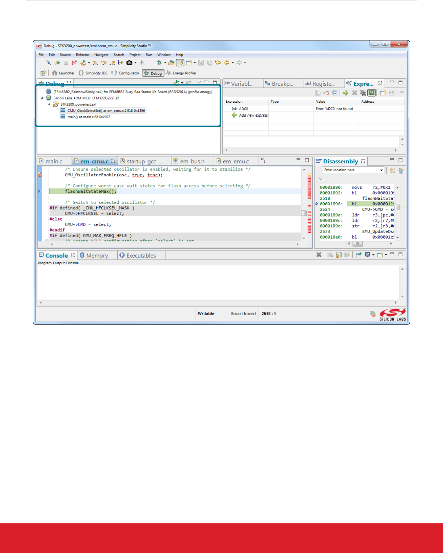The height and width of the screenshot is (553, 443).
Task: Click the Console remove launch X icon
Action: (319, 255)
